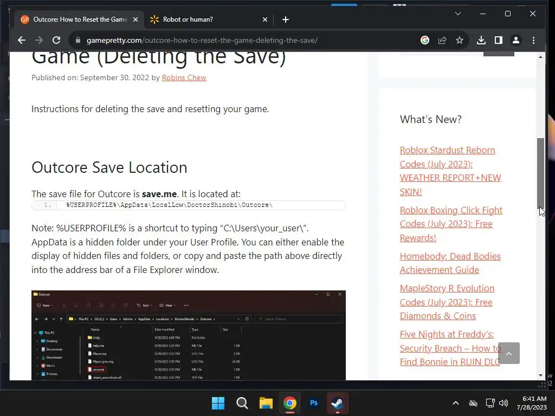Open the Windows Start menu
This screenshot has height=416, width=555.
pyautogui.click(x=218, y=403)
